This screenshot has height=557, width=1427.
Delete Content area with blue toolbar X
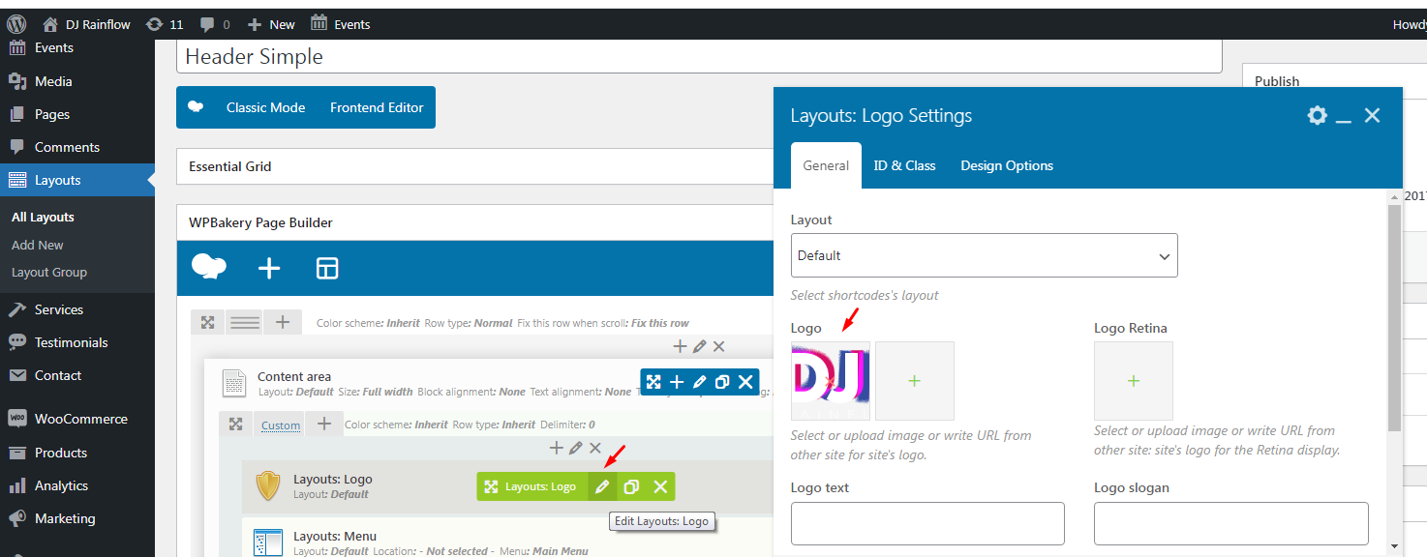[x=745, y=382]
